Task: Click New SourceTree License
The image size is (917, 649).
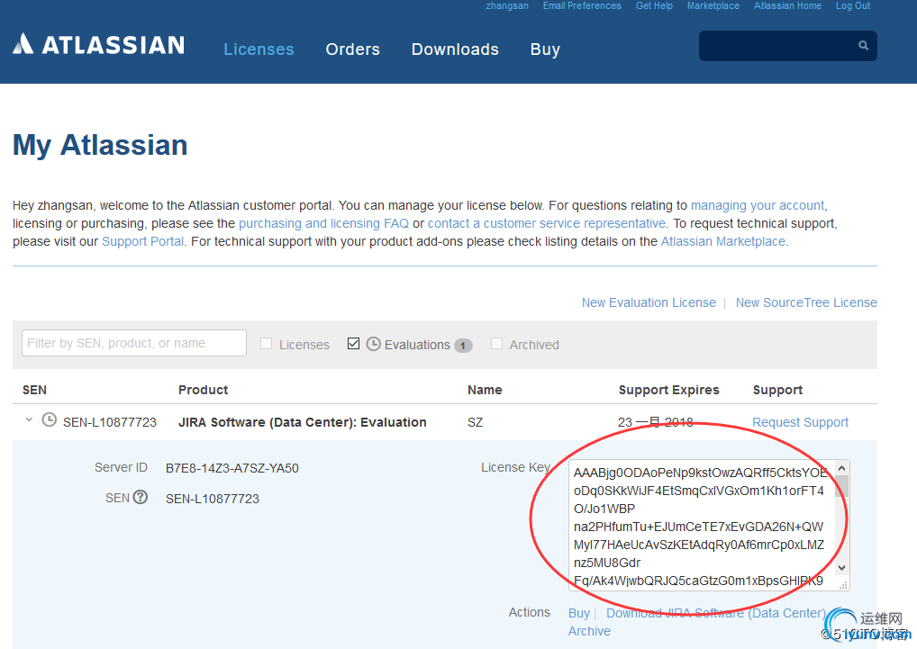Action: tap(806, 302)
